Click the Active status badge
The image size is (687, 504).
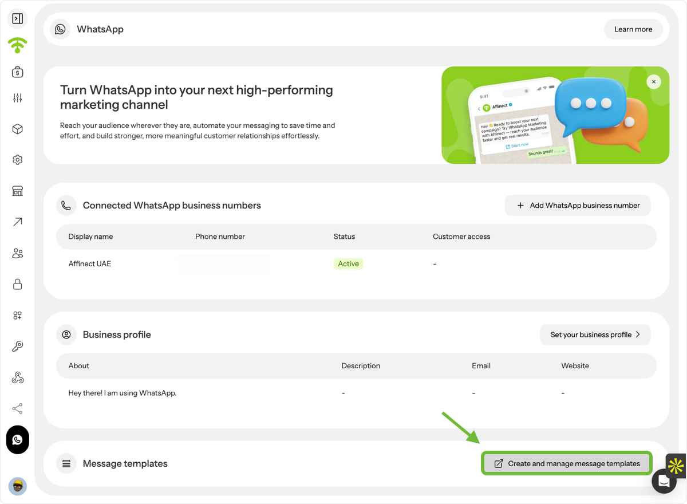pos(348,264)
